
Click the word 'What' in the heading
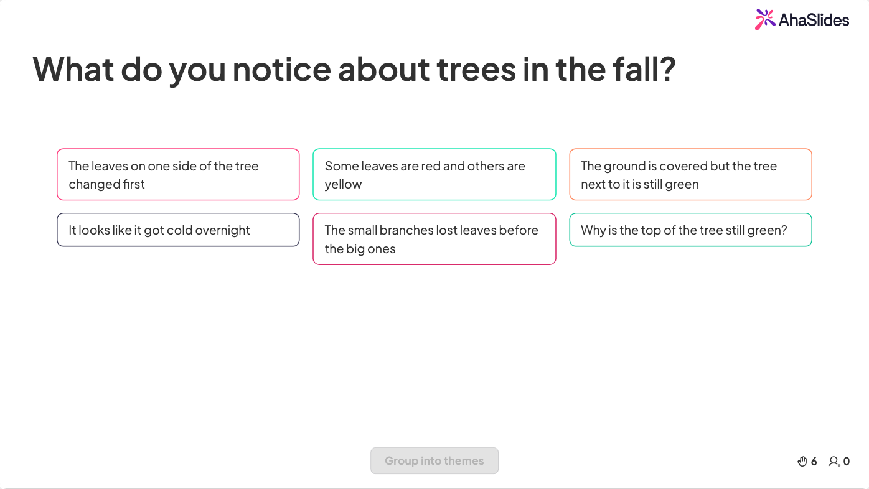(73, 69)
